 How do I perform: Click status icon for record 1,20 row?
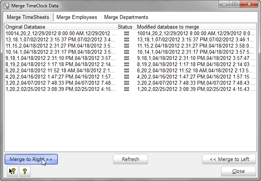(126, 89)
